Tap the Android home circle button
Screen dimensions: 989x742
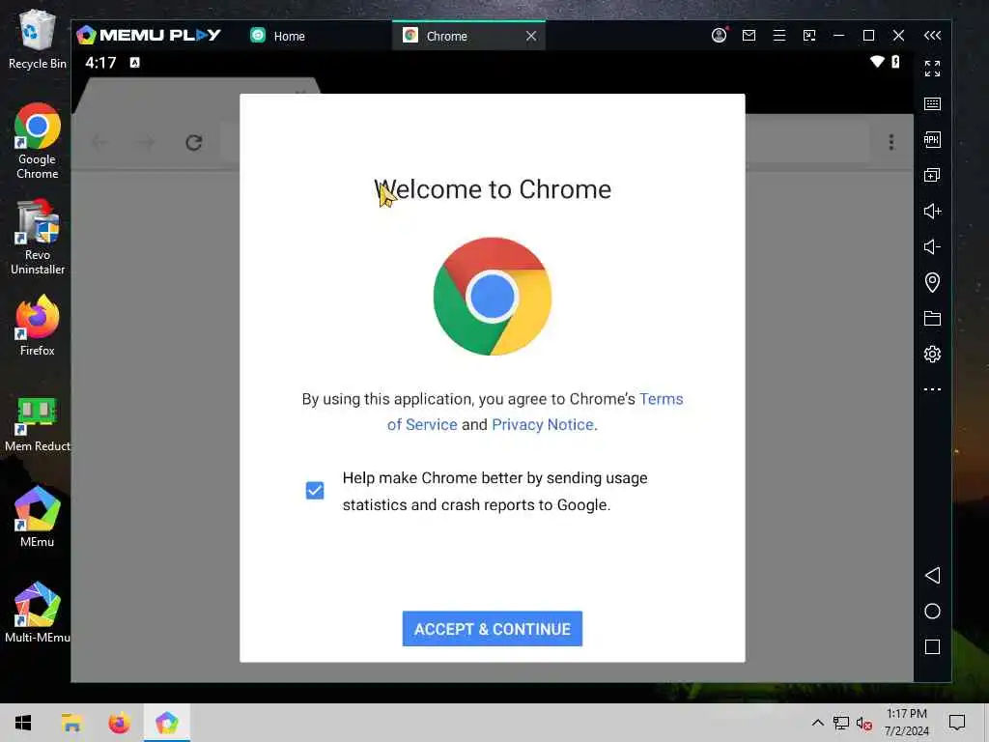click(932, 612)
